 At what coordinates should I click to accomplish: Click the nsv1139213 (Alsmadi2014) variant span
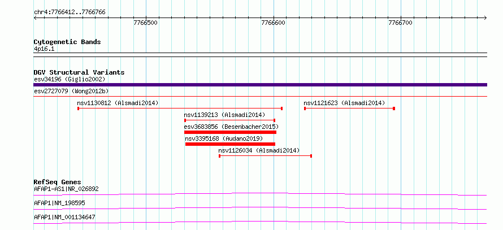coord(229,120)
